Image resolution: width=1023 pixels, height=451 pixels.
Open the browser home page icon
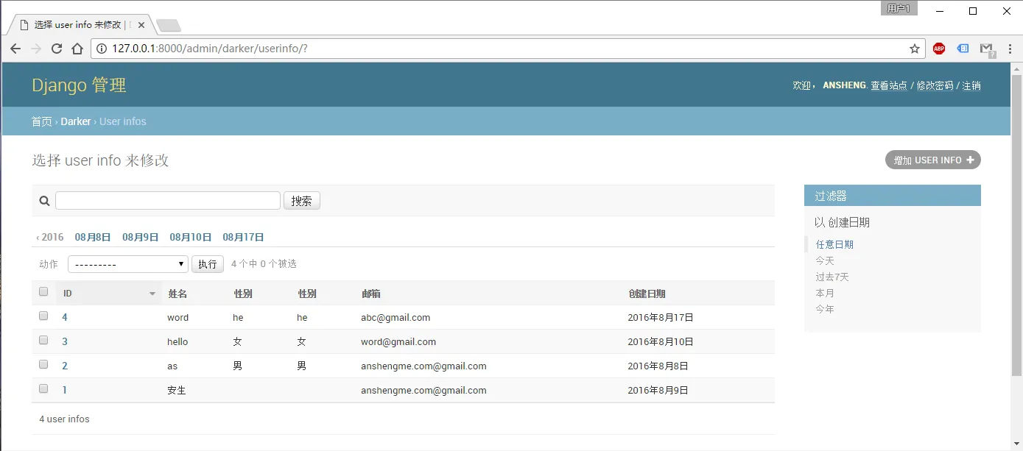[77, 49]
